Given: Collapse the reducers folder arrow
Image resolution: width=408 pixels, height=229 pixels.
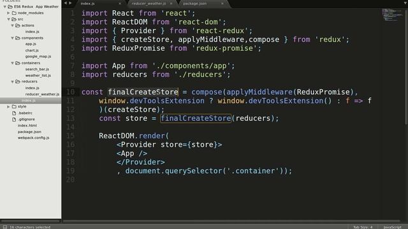Looking at the screenshot, I should point(12,81).
